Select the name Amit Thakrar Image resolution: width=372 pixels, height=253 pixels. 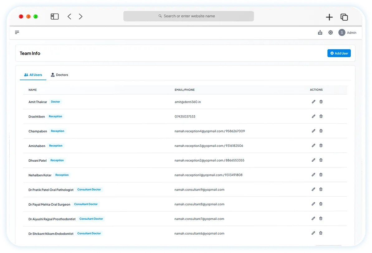tap(38, 102)
